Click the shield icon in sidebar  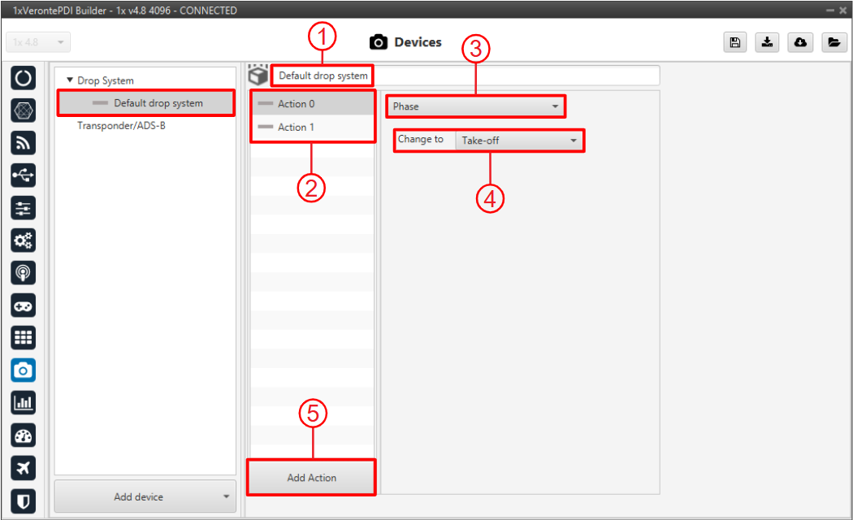(24, 500)
